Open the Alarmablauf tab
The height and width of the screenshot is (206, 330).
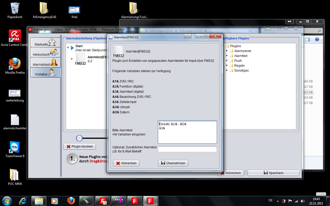pos(45,63)
